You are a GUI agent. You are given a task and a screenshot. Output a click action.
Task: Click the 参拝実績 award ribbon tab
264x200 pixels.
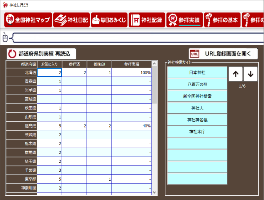(x=184, y=20)
